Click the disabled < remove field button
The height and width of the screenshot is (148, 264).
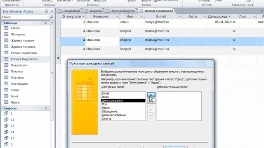[151, 109]
